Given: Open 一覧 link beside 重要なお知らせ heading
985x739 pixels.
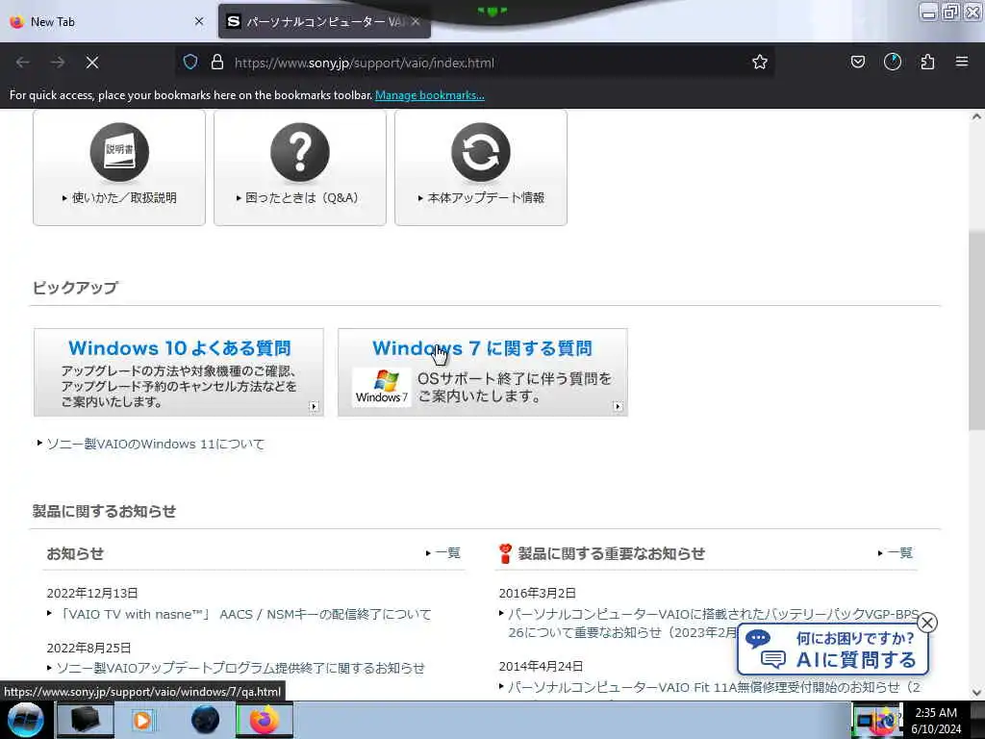Looking at the screenshot, I should [899, 553].
